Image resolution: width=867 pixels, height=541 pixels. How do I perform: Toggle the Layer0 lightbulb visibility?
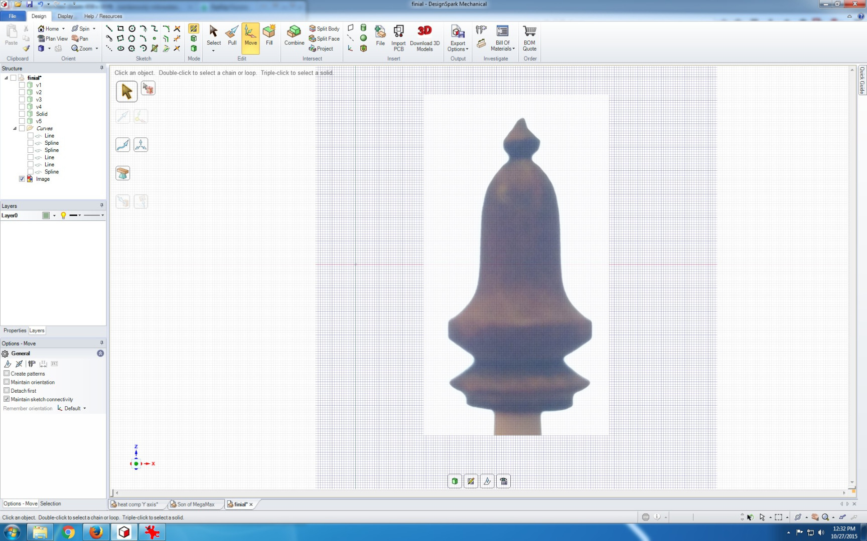pyautogui.click(x=63, y=215)
